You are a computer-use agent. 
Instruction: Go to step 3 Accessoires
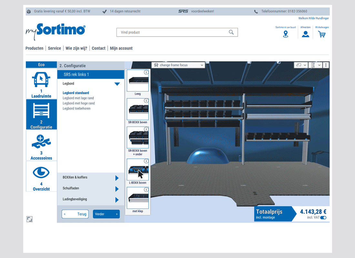click(x=41, y=145)
